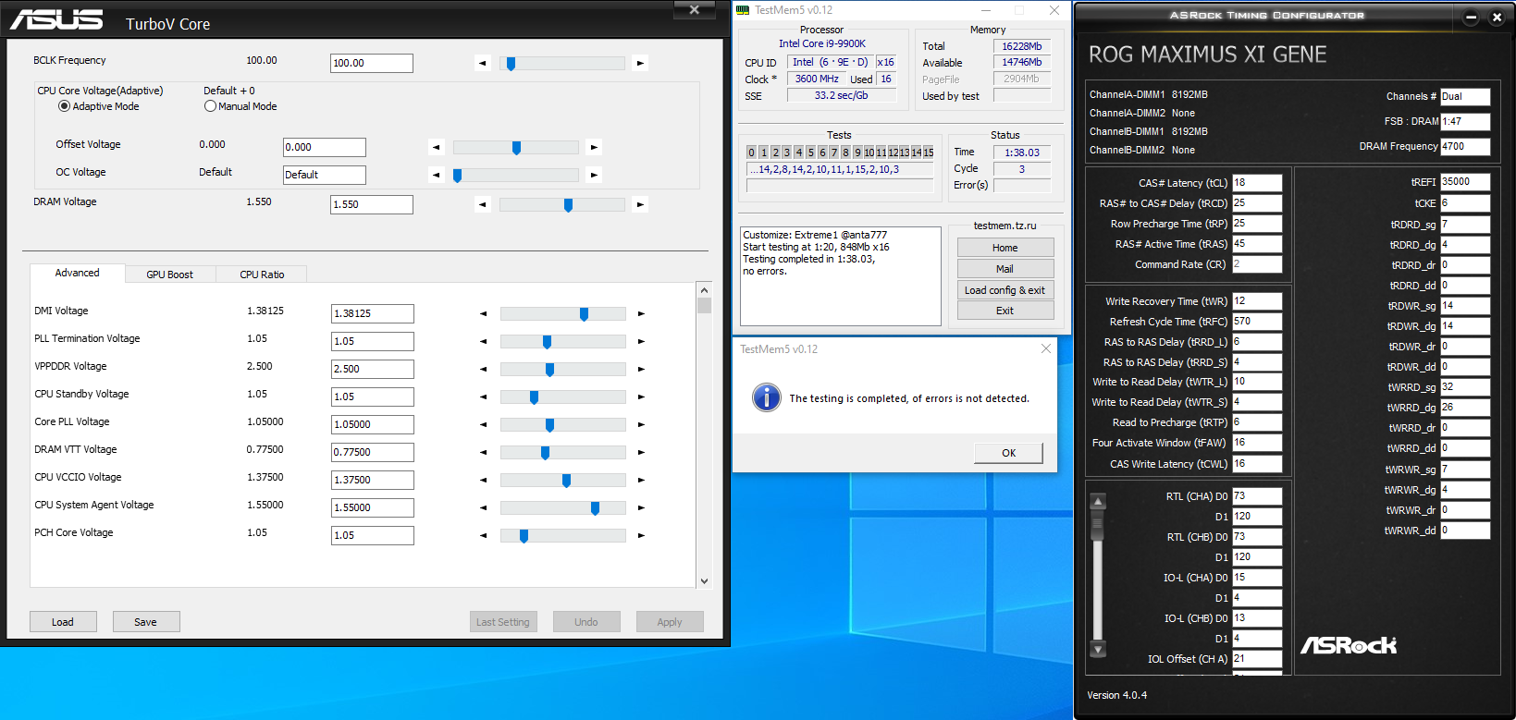Increase Offset Voltage with right arrow
The height and width of the screenshot is (720, 1516).
[x=594, y=147]
